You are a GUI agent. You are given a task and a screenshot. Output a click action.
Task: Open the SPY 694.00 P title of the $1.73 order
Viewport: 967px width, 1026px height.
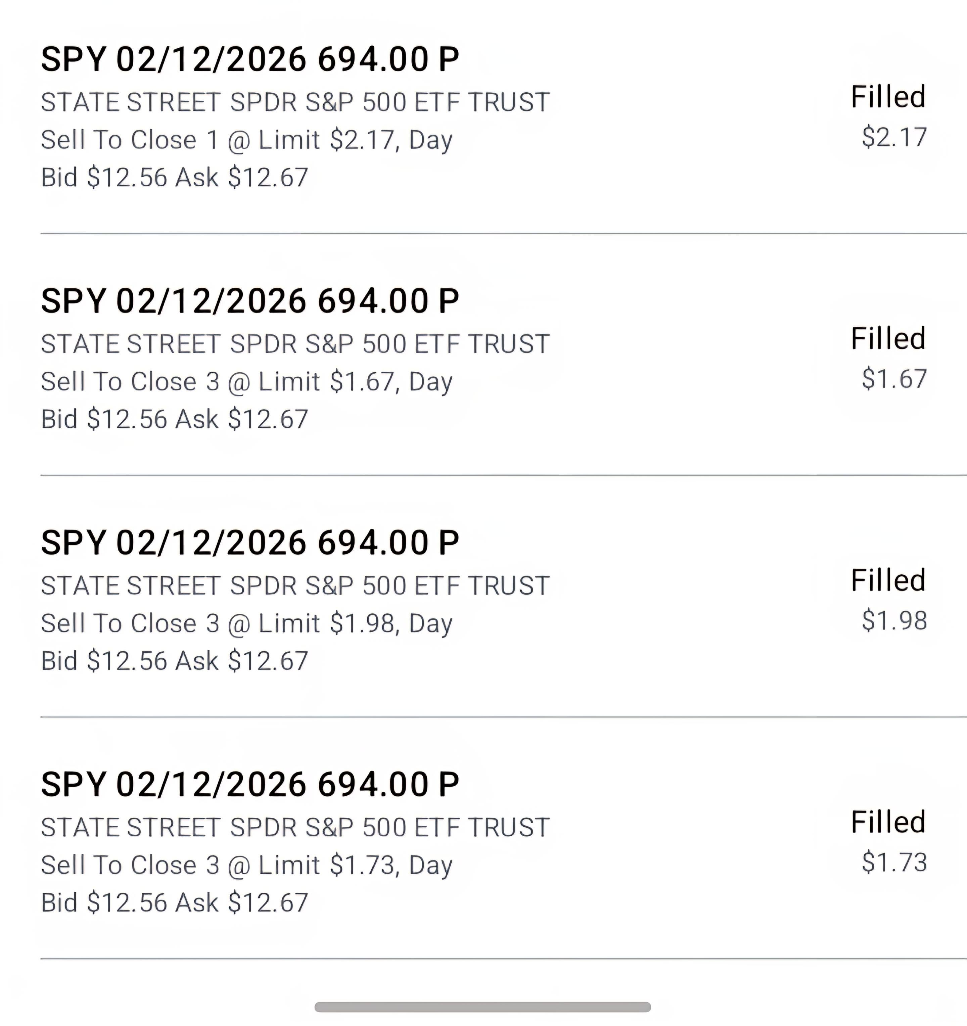(x=250, y=785)
